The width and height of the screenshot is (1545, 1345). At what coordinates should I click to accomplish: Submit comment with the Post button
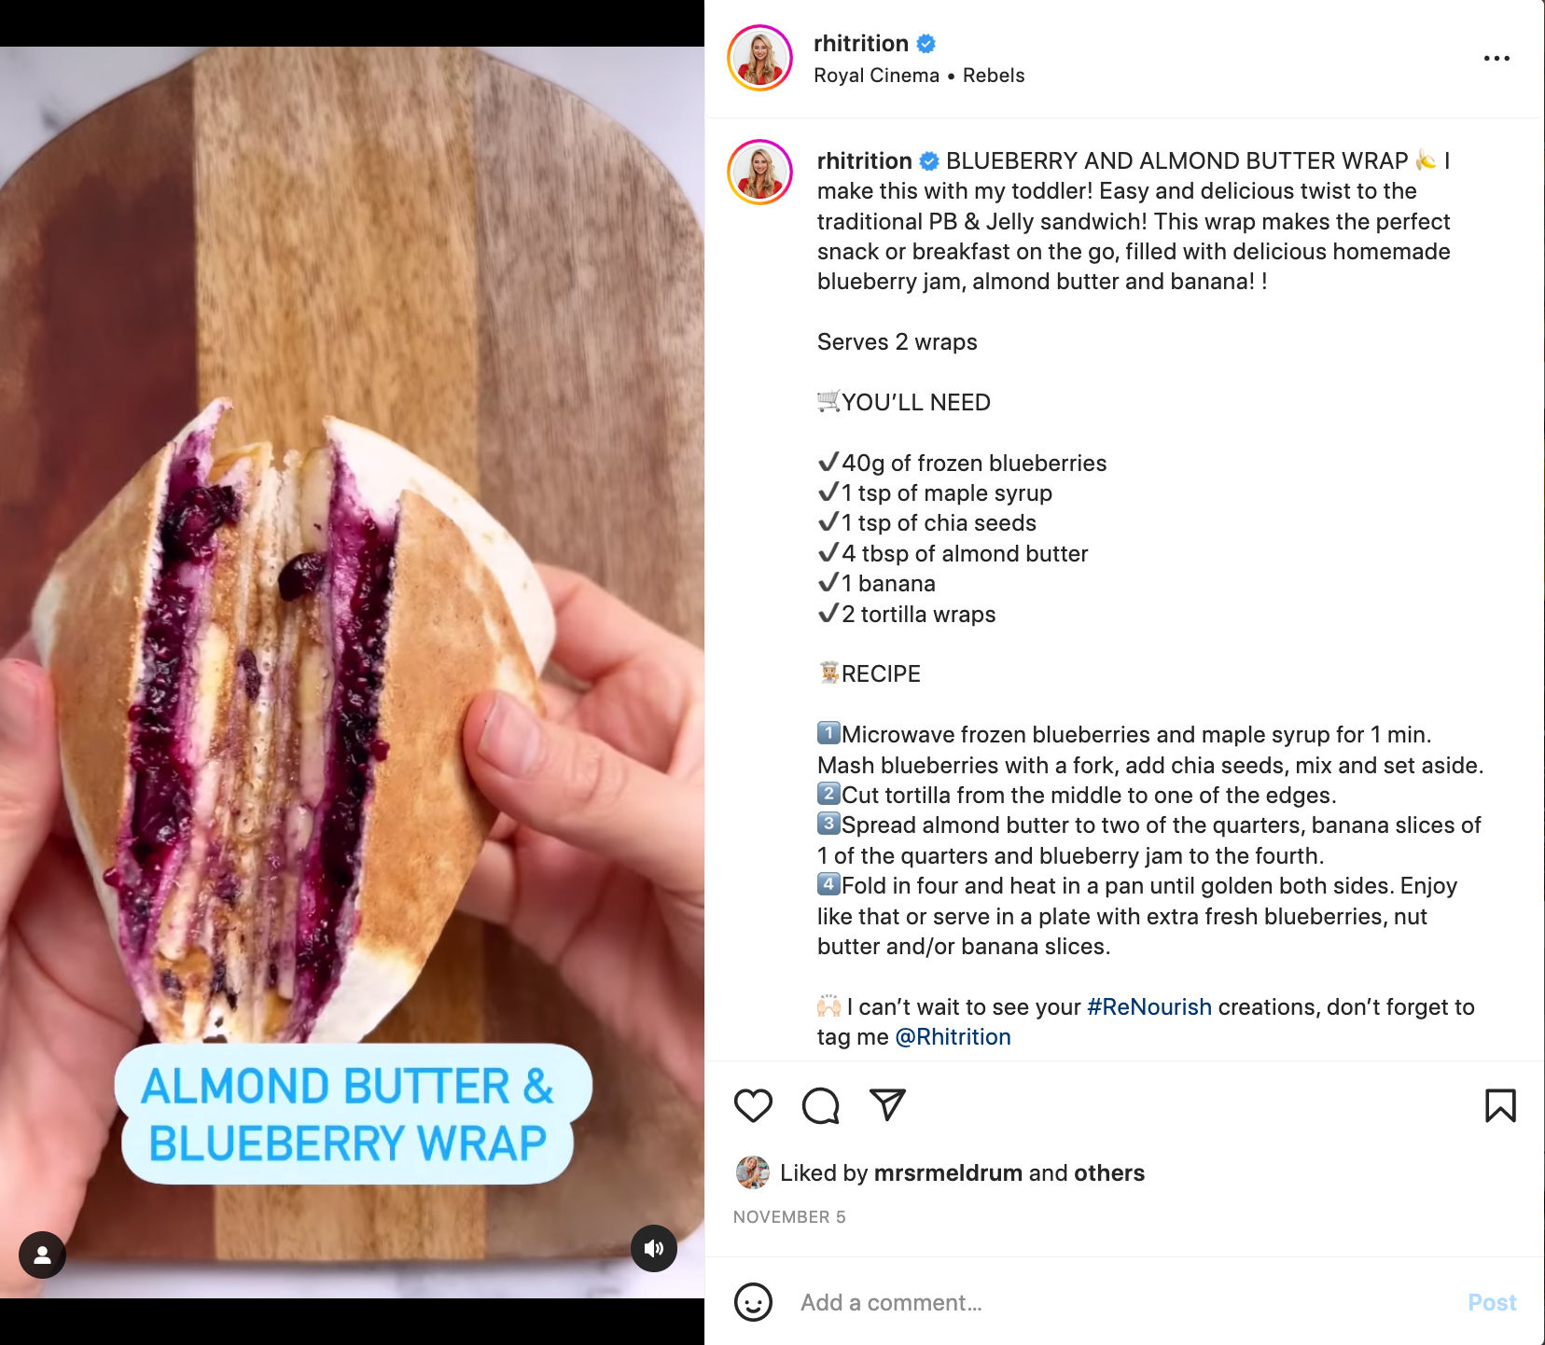click(1492, 1302)
